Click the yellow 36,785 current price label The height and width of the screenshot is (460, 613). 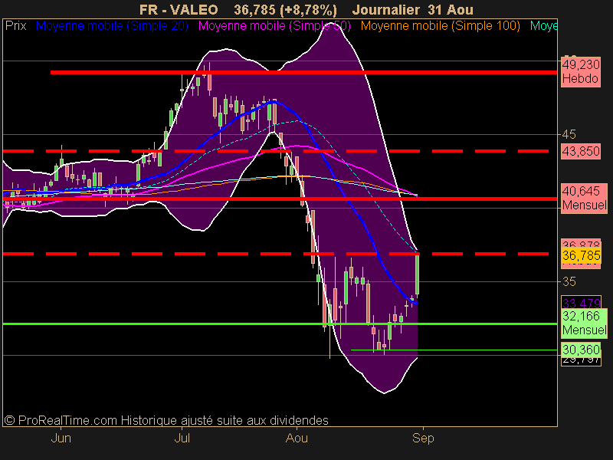(581, 256)
